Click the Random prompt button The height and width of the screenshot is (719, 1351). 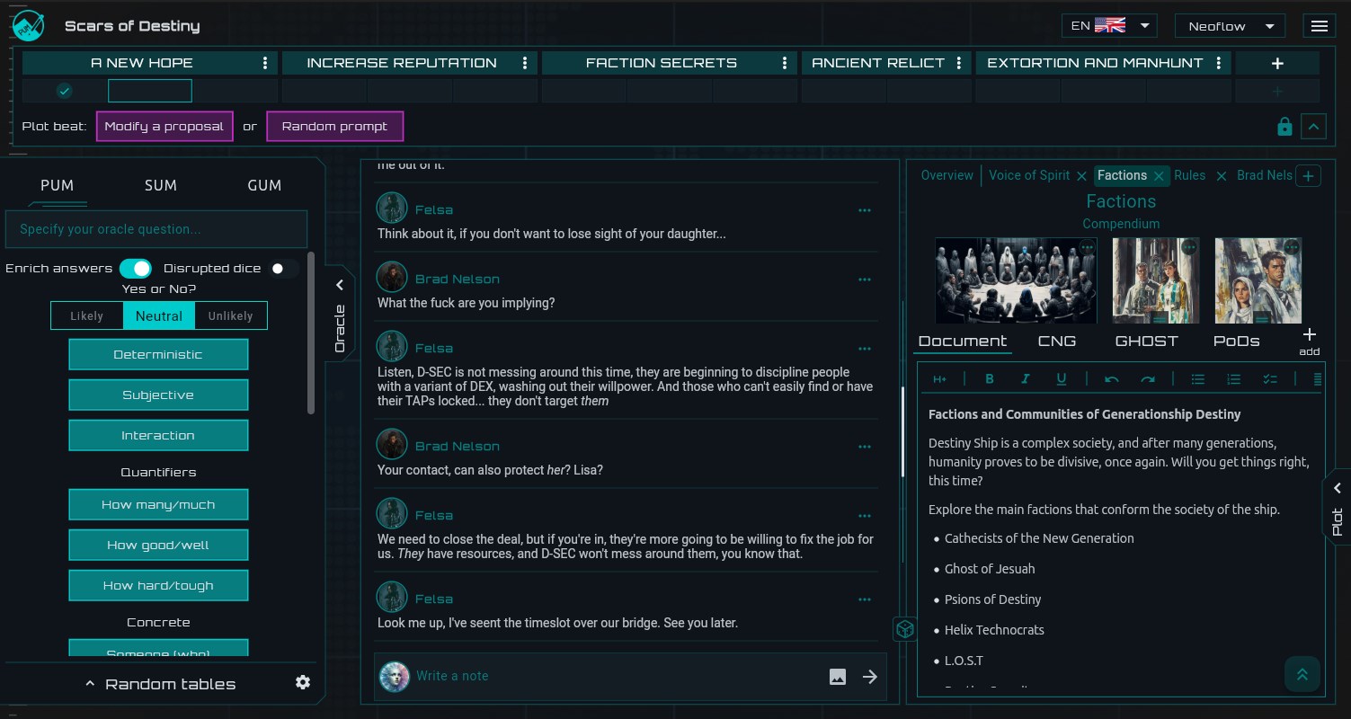tap(334, 126)
